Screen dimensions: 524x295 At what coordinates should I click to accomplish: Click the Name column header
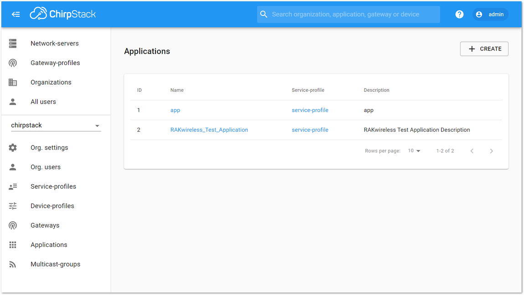point(177,90)
